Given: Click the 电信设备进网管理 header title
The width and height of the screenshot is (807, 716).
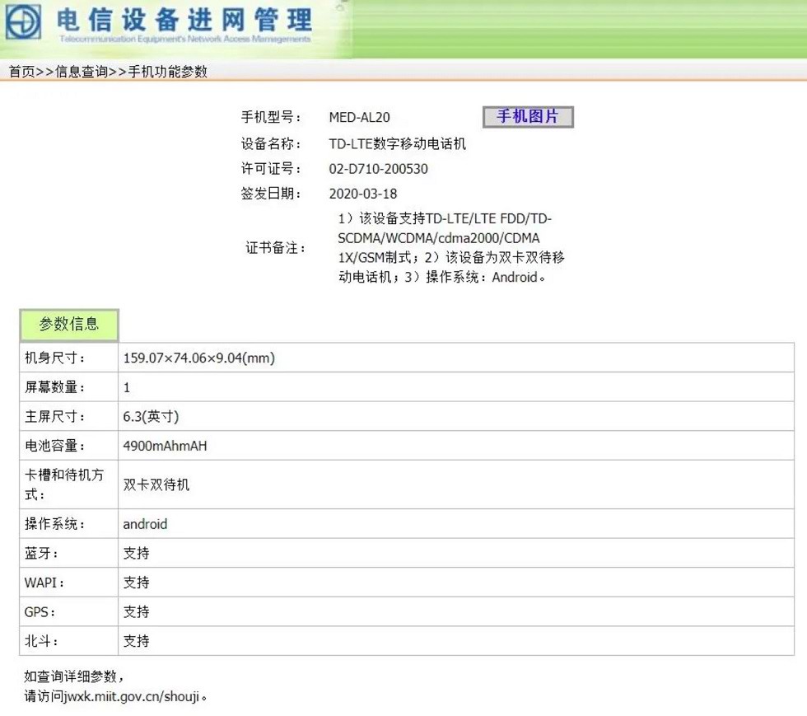Looking at the screenshot, I should [x=184, y=20].
